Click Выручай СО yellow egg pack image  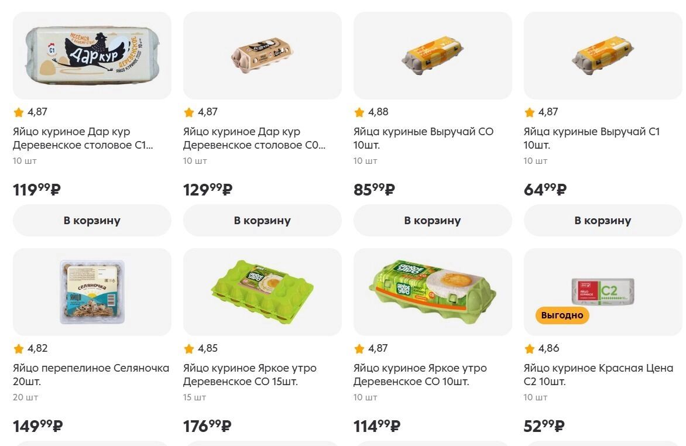click(433, 56)
